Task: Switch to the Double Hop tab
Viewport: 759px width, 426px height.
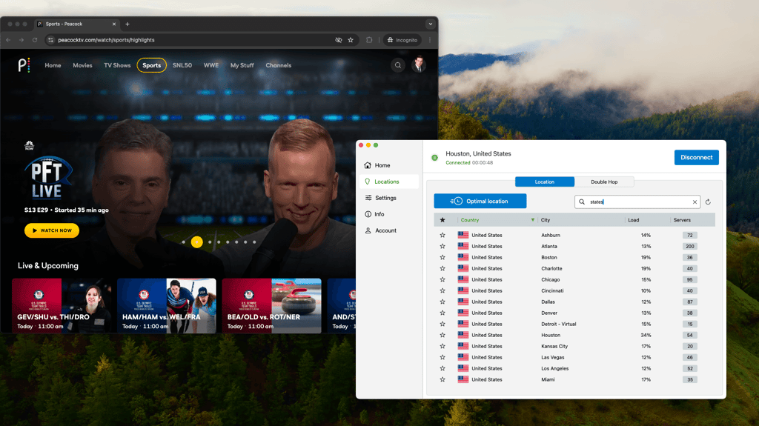Action: pyautogui.click(x=604, y=182)
